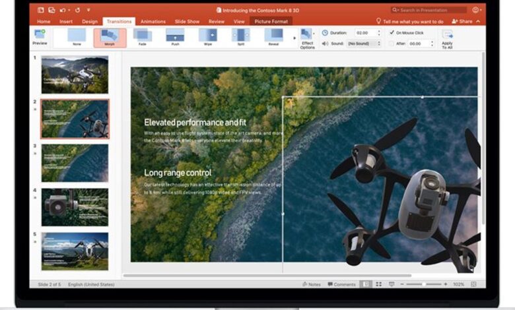Screen dimensions: 515x310
Task: Open the Design tab
Action: 90,21
